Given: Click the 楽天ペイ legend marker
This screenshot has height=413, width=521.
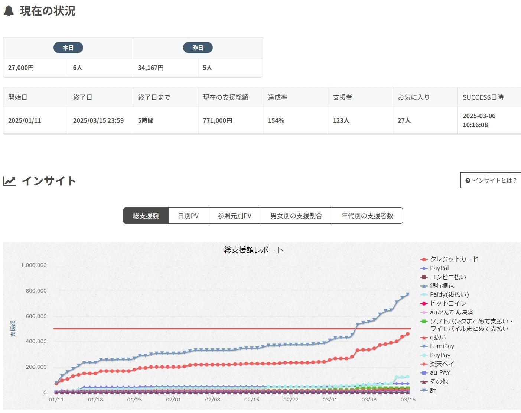Looking at the screenshot, I should point(424,364).
